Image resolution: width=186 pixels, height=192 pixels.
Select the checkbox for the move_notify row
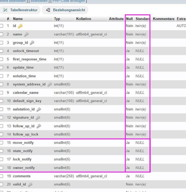tap(2, 143)
